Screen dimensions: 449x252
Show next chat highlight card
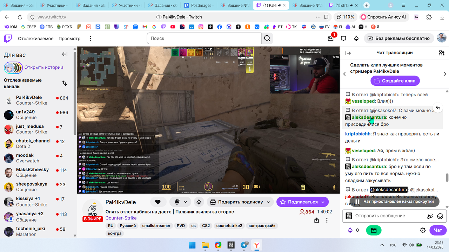click(x=445, y=74)
